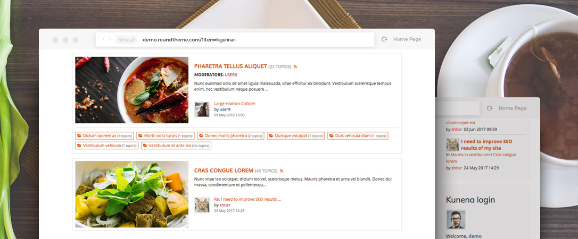This screenshot has height=239, width=578.
Task: Click the forward arrow in browser bar
Action: pyautogui.click(x=110, y=39)
